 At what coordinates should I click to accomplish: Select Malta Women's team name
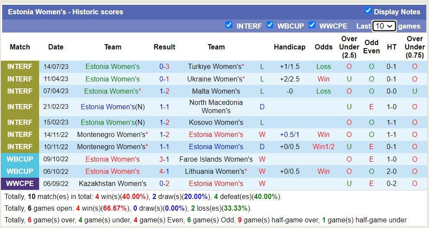coord(216,91)
